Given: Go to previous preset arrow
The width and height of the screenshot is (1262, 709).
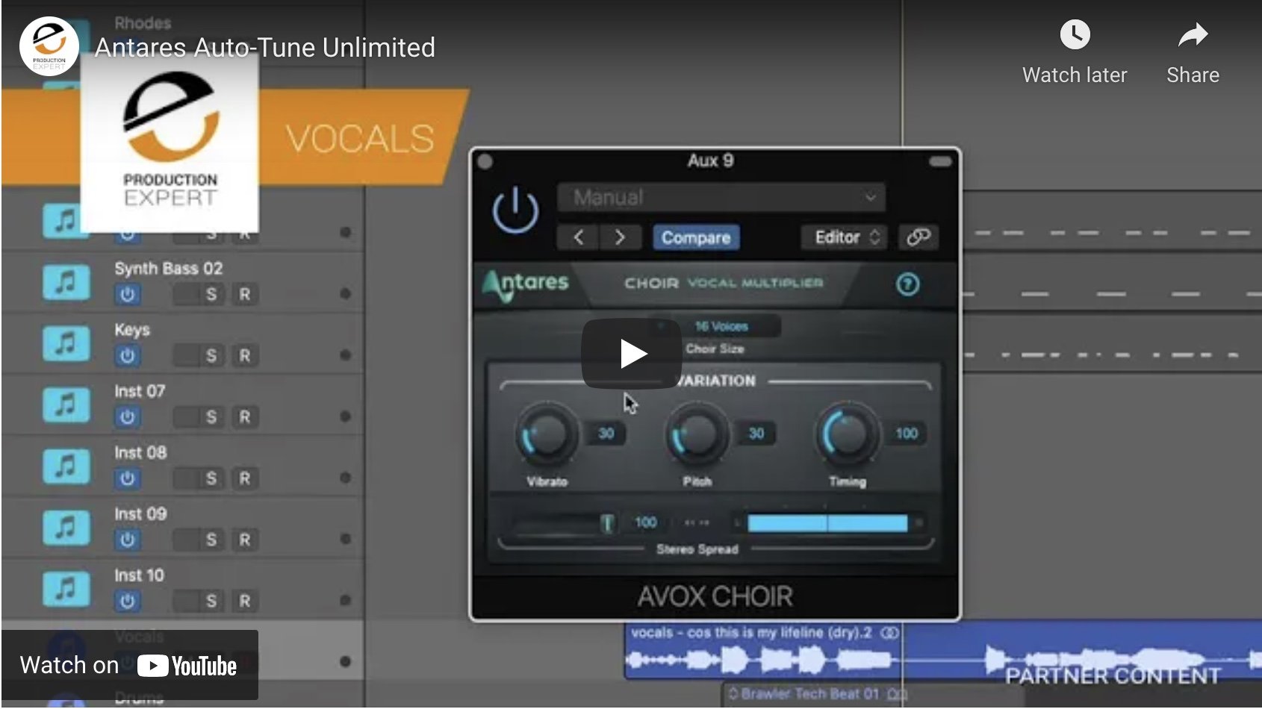Looking at the screenshot, I should 579,237.
